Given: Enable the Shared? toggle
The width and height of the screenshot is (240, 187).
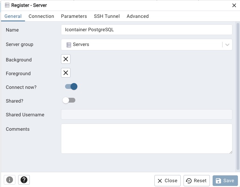Looking at the screenshot, I should [x=69, y=100].
